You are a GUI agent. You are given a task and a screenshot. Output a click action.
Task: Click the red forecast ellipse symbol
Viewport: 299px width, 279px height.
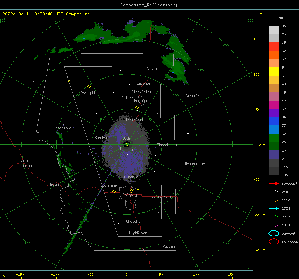[274, 242]
